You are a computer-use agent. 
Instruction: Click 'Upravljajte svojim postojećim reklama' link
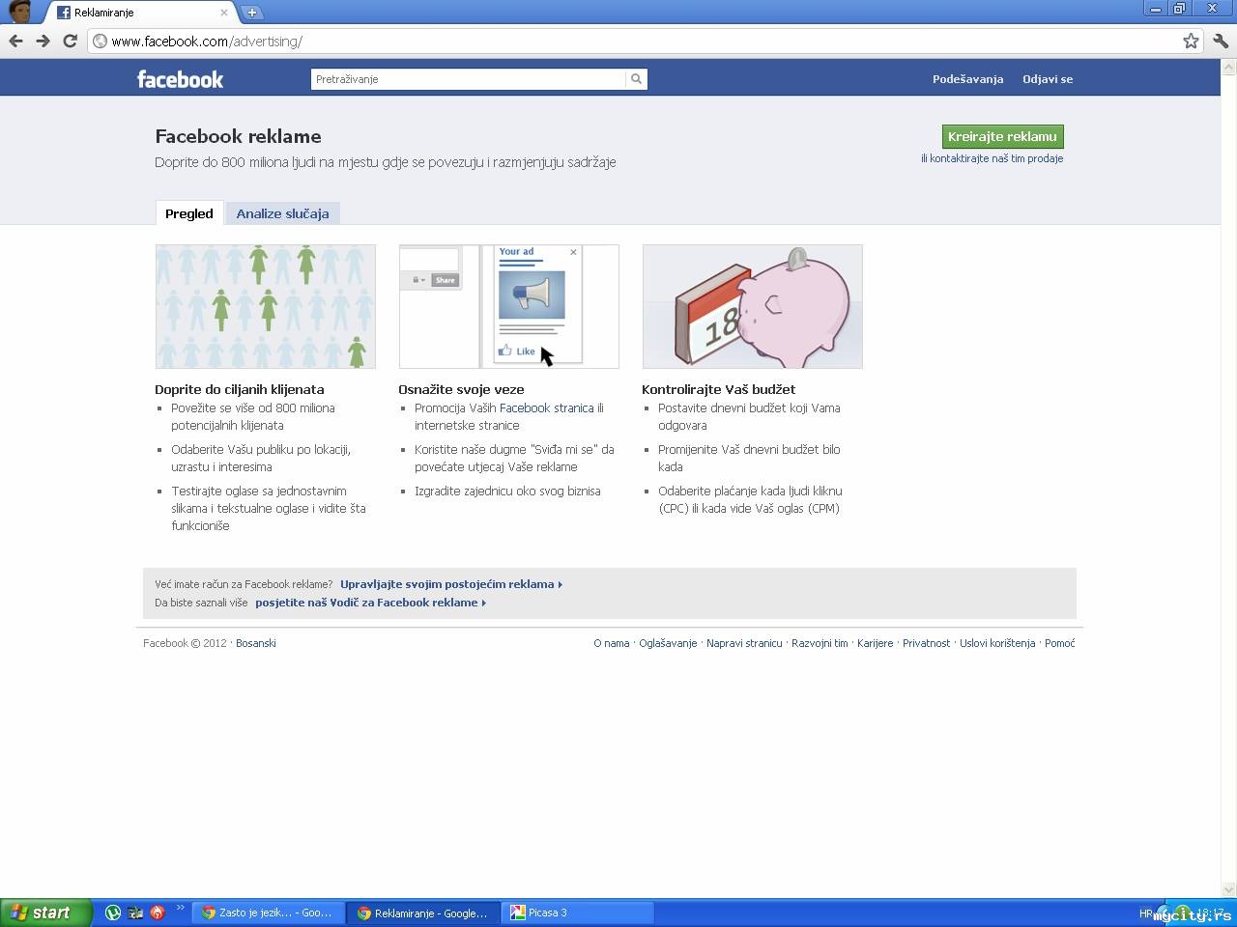(451, 584)
